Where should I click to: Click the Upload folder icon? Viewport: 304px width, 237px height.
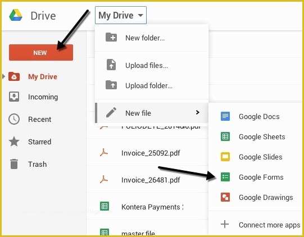coord(111,85)
